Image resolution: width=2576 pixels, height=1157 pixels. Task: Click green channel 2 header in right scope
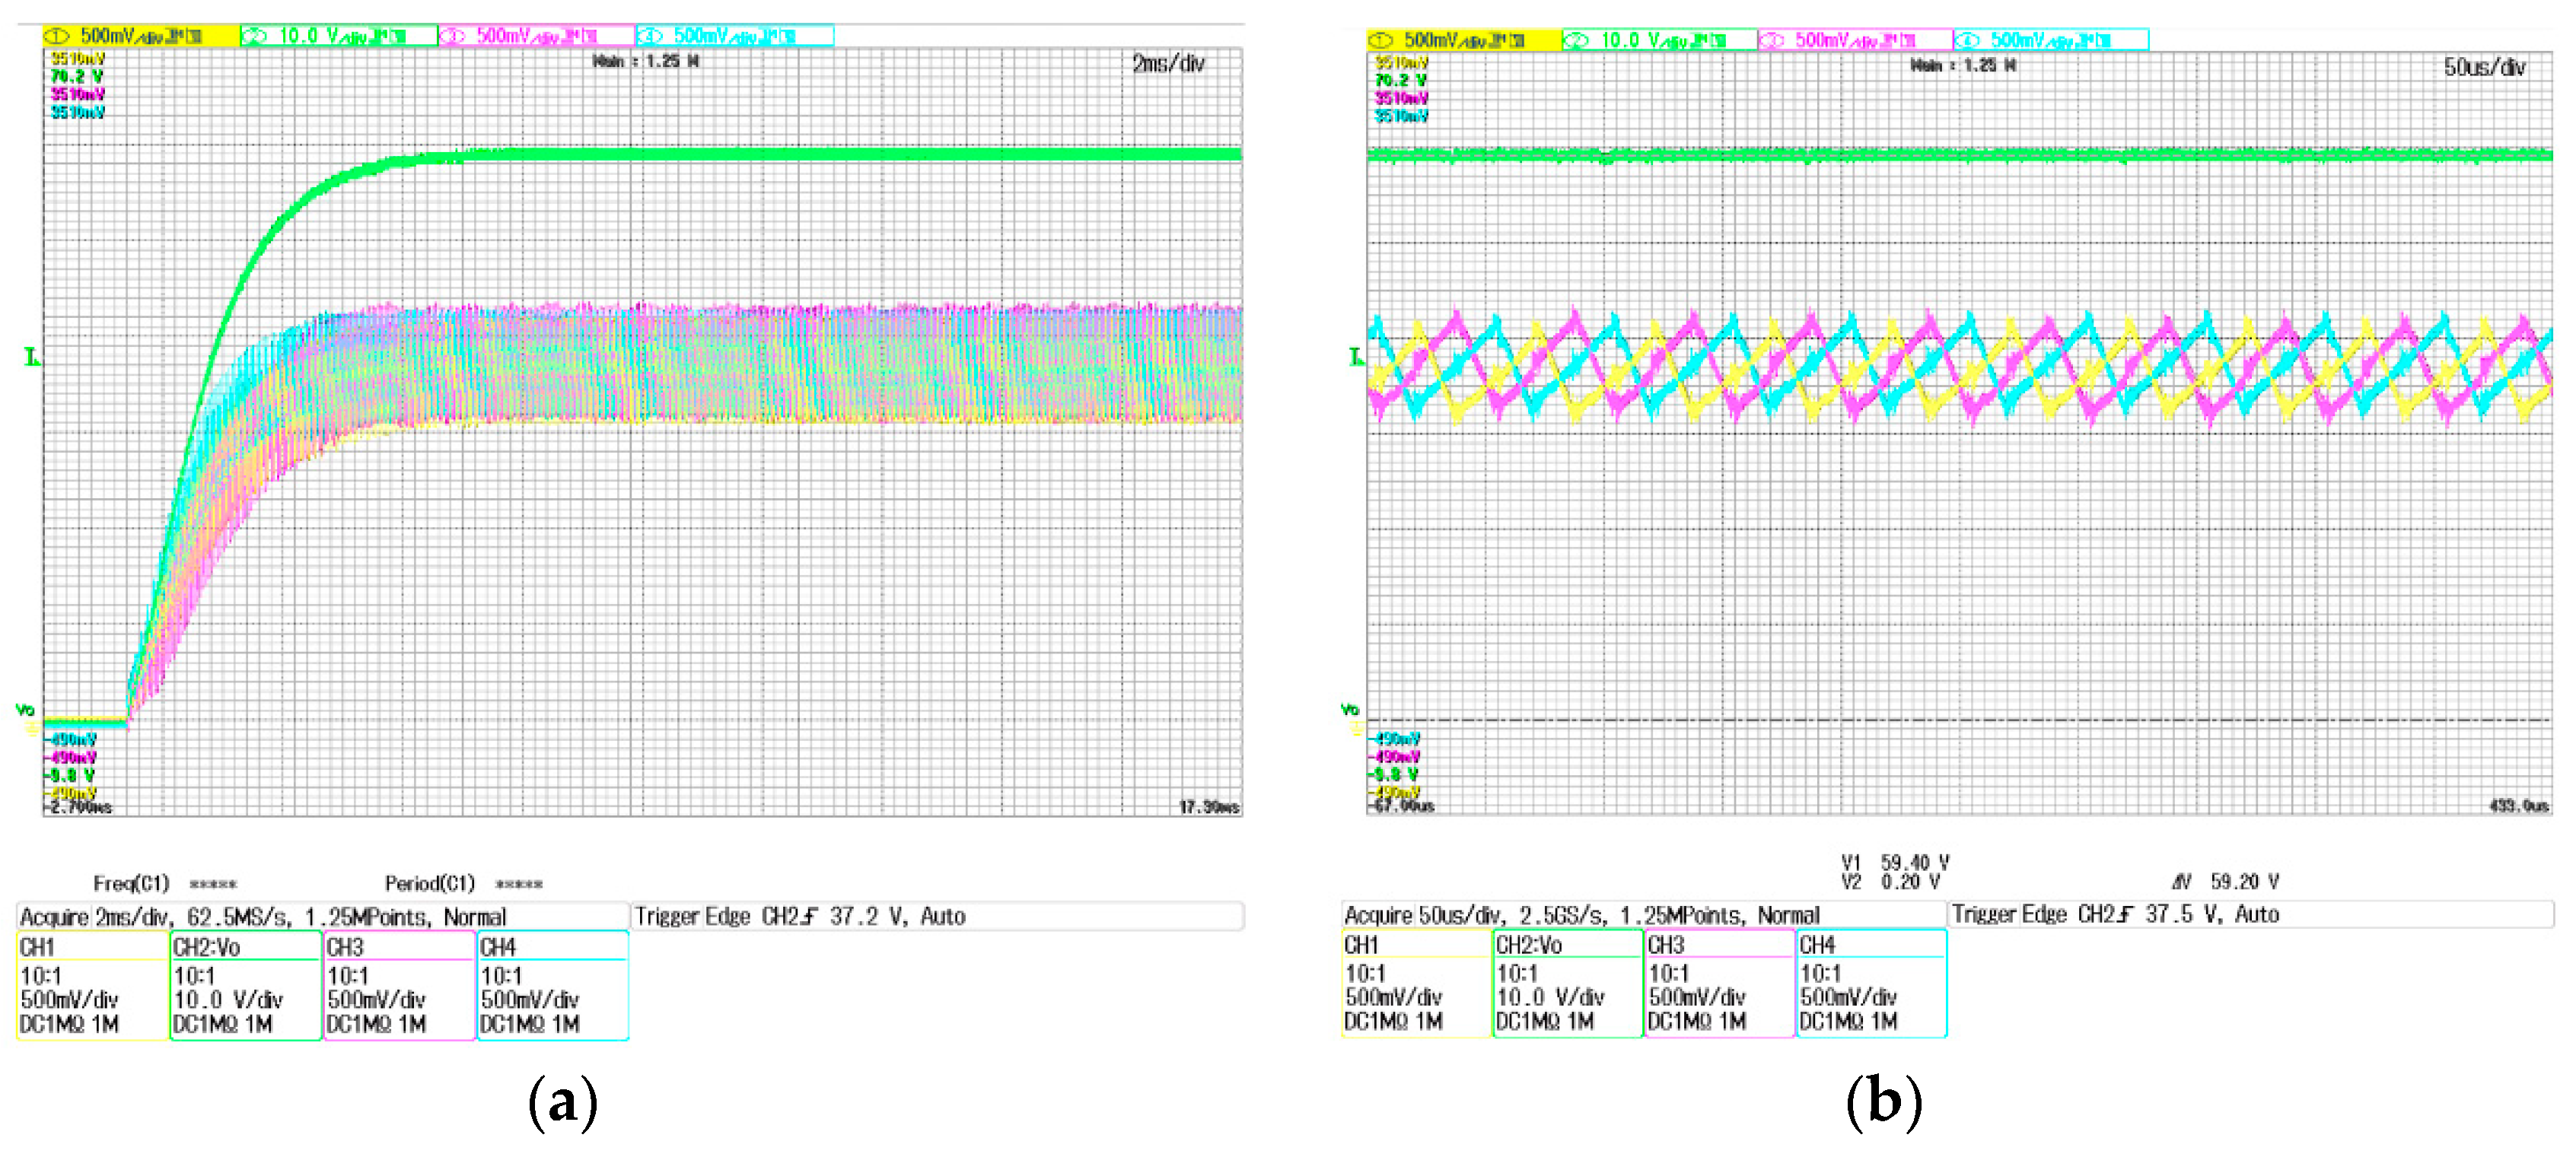pos(1659,40)
